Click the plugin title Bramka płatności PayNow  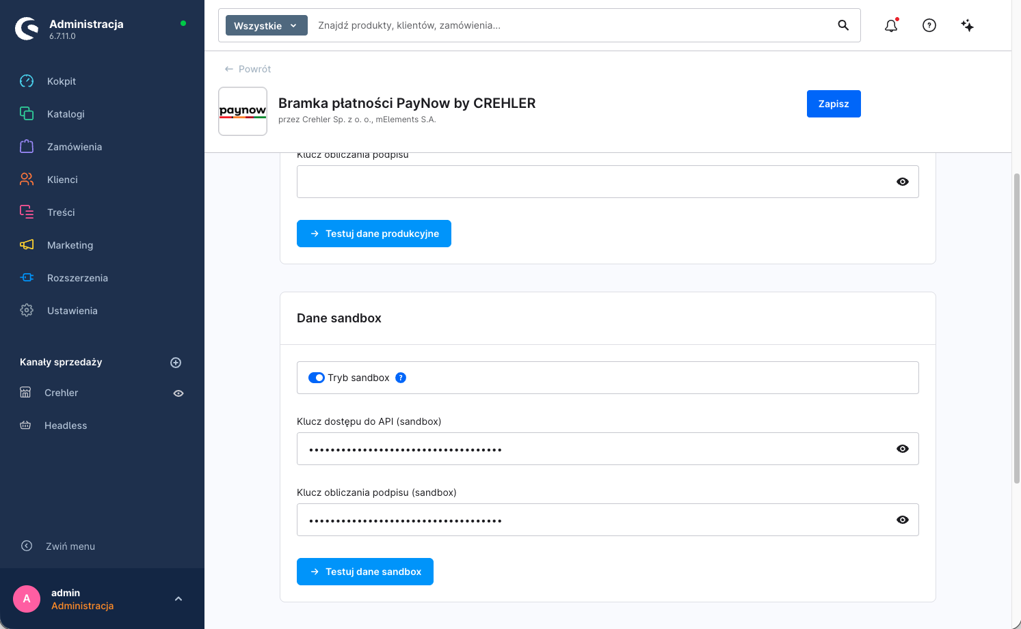pyautogui.click(x=407, y=103)
